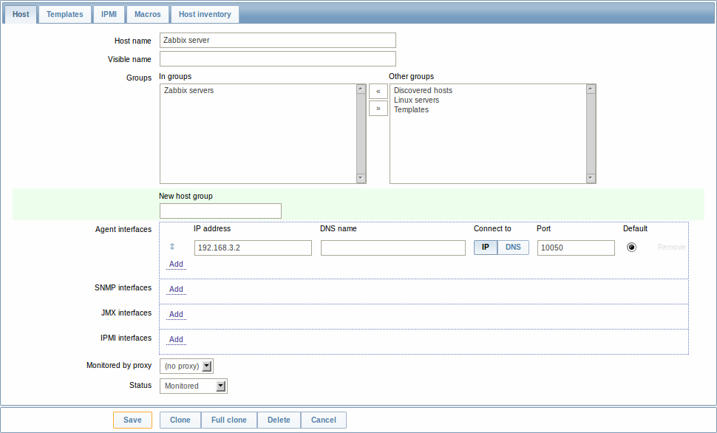This screenshot has width=717, height=433.
Task: Click the Delete button
Action: pyautogui.click(x=279, y=420)
